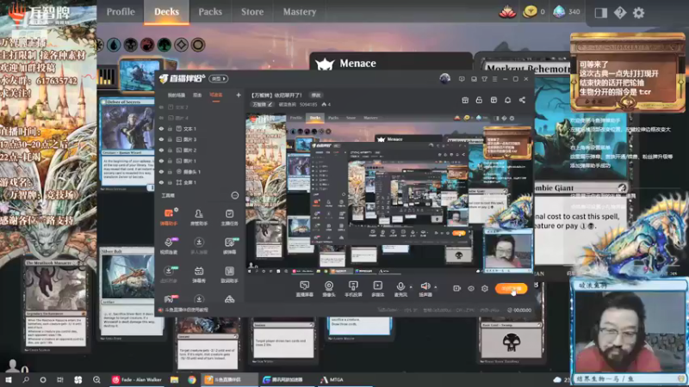Switch to MTGA Packs tab

click(210, 12)
